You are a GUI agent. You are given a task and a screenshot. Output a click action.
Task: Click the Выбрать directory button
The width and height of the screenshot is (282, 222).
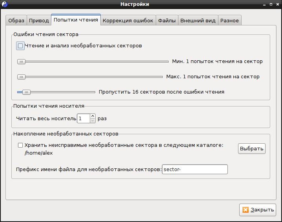tap(252, 149)
